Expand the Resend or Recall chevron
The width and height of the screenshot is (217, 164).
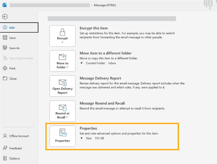67,117
